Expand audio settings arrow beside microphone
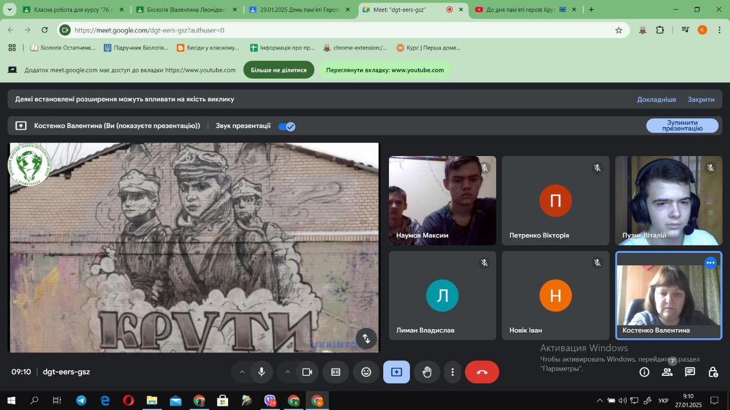This screenshot has width=730, height=410. tap(242, 372)
